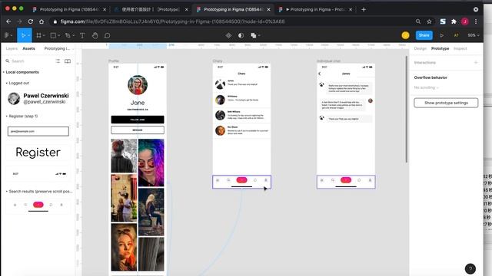The height and width of the screenshot is (276, 492).
Task: Open the Chrome three-dot menu
Action: click(x=476, y=21)
